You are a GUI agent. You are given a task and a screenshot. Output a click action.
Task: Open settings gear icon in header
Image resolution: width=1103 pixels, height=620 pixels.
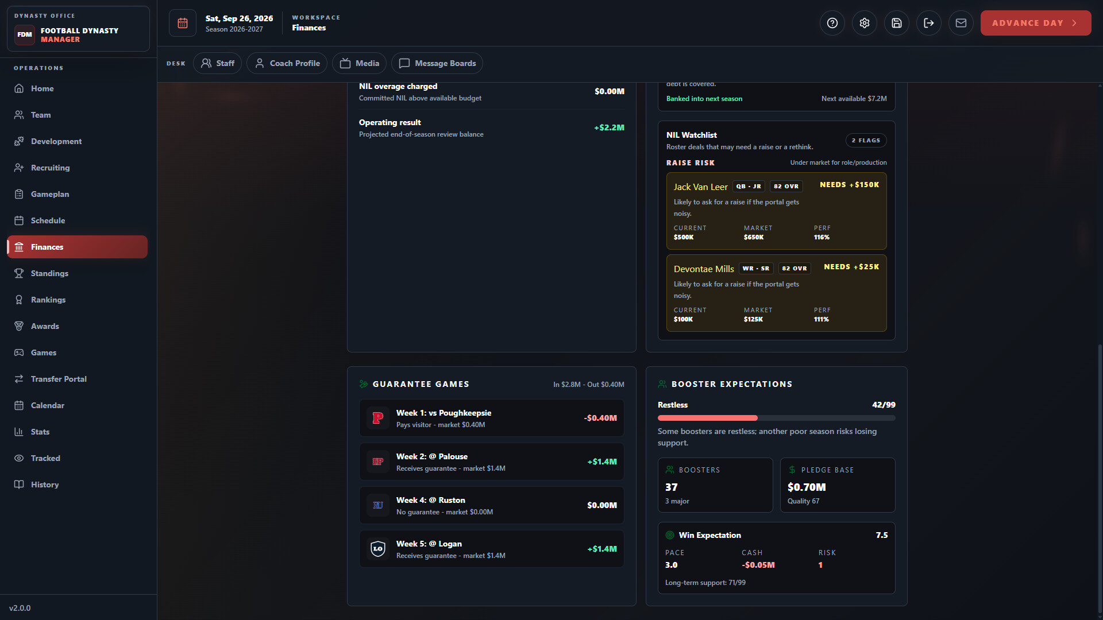click(865, 23)
